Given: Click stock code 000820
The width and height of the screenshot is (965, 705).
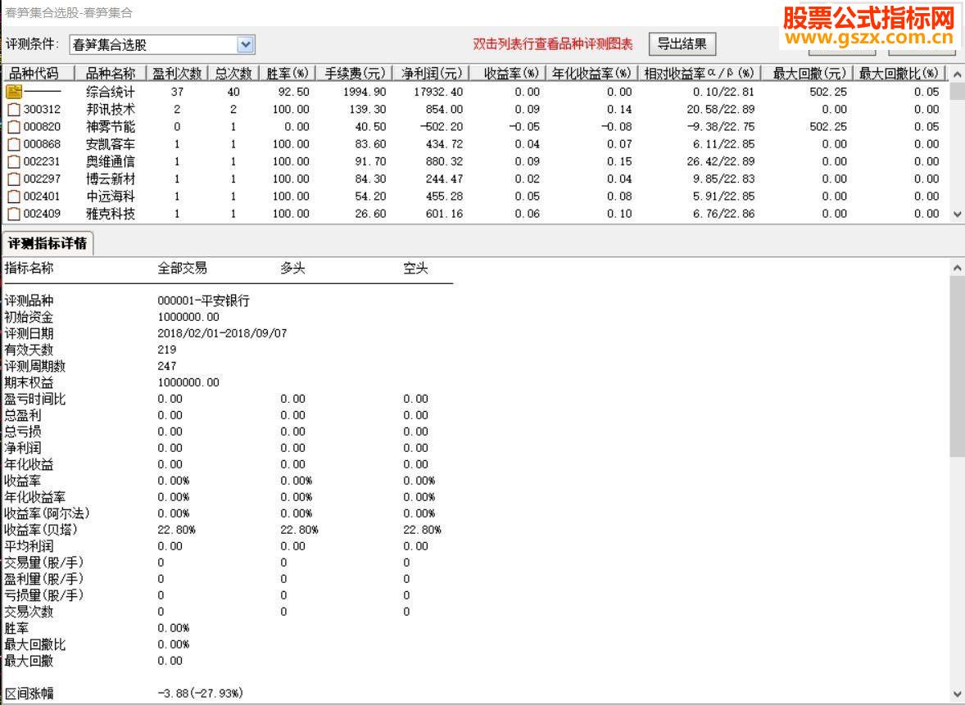Looking at the screenshot, I should [x=43, y=127].
